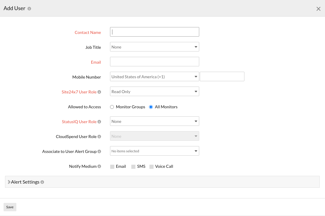
Task: Click info icon next to Notify Medium
Action: pyautogui.click(x=99, y=166)
